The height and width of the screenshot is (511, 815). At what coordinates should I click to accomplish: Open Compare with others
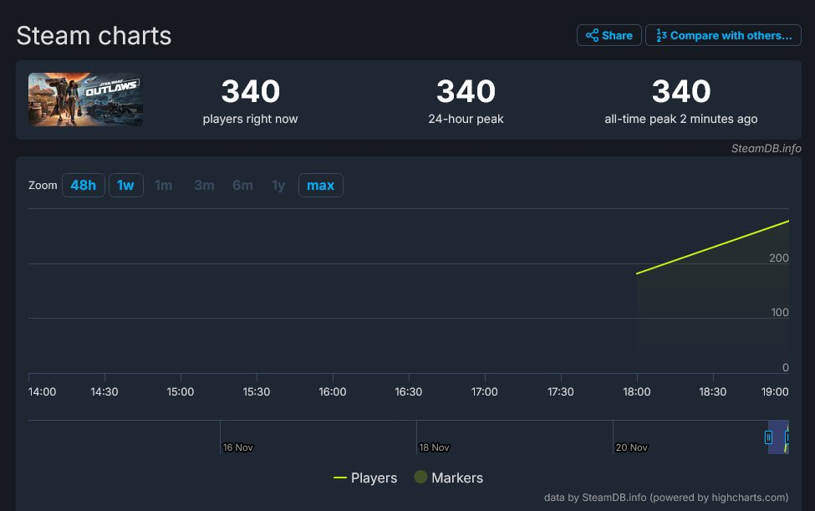point(724,35)
